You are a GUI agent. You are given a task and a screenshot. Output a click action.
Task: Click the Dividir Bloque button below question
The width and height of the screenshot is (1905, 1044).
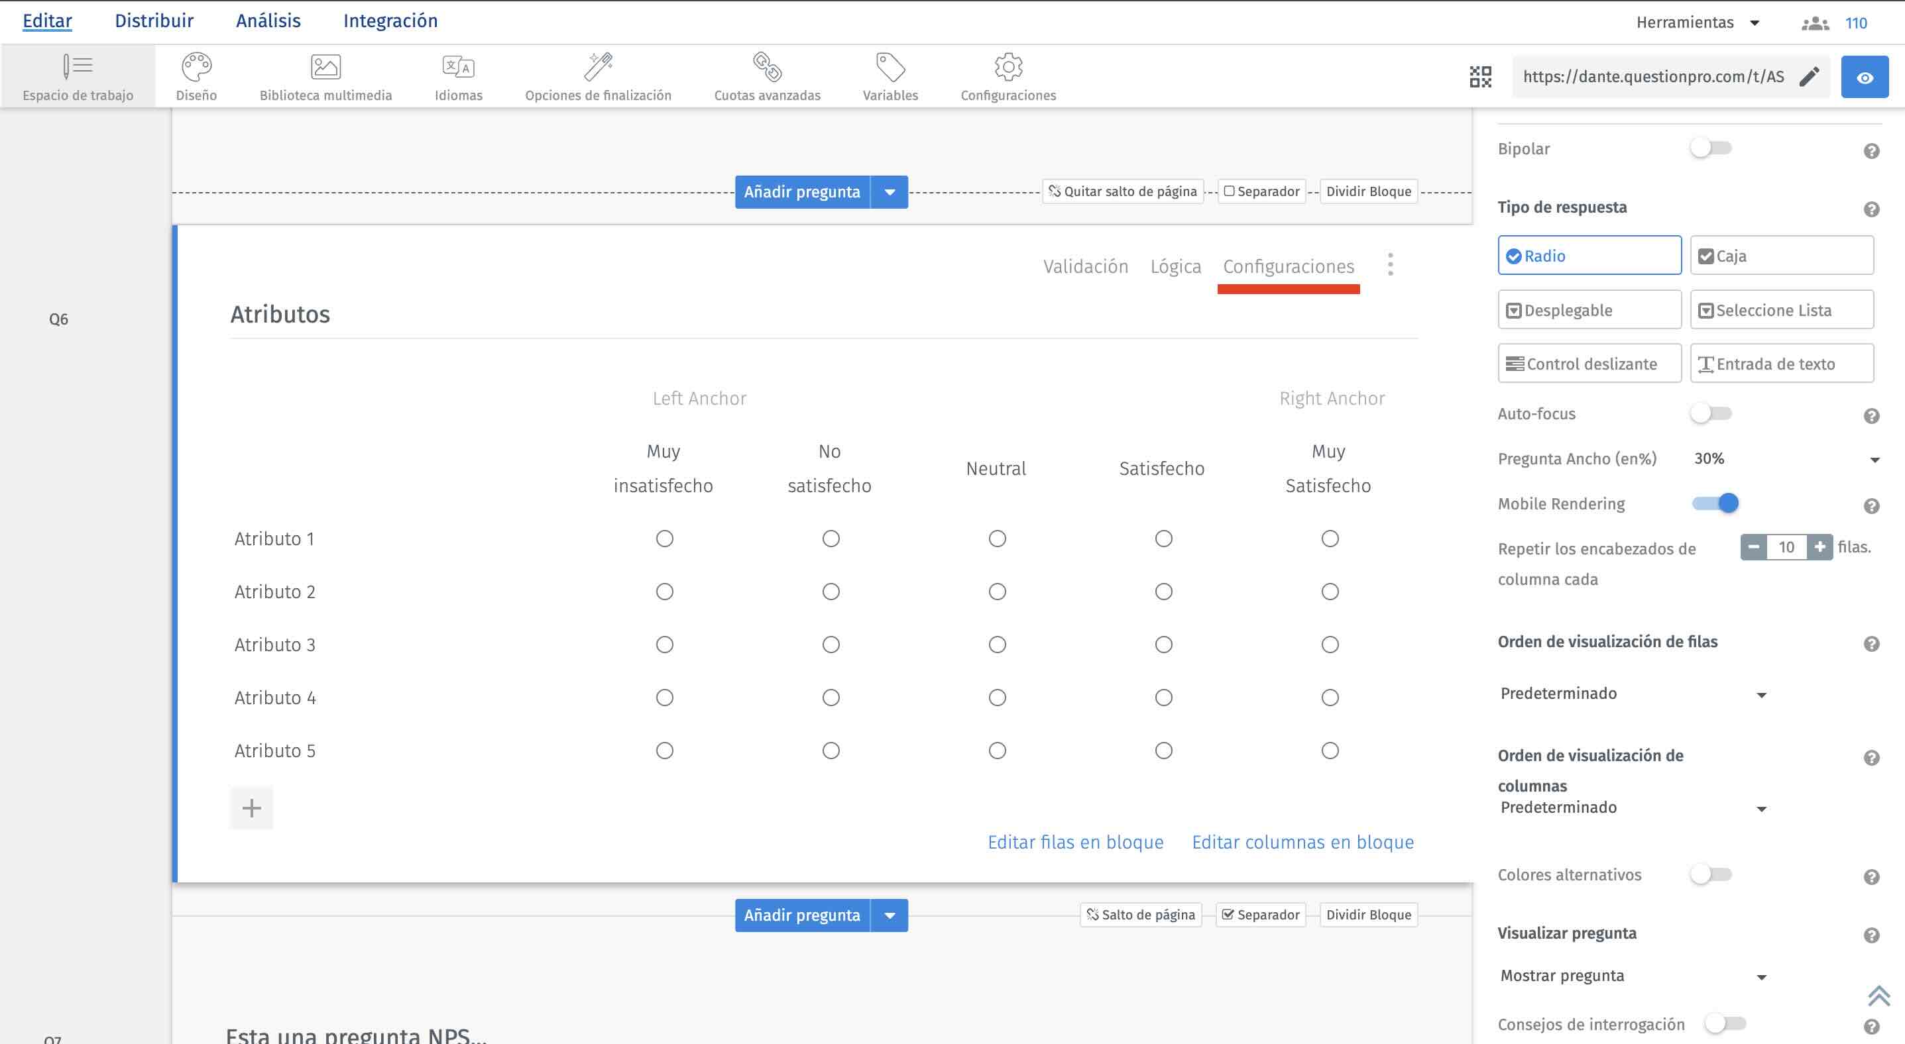tap(1368, 915)
